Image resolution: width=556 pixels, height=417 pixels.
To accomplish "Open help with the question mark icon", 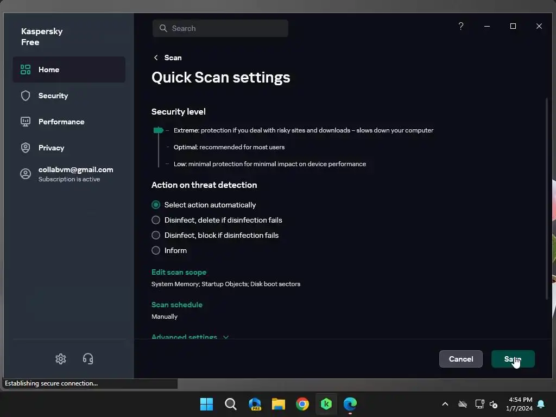I will [x=461, y=26].
